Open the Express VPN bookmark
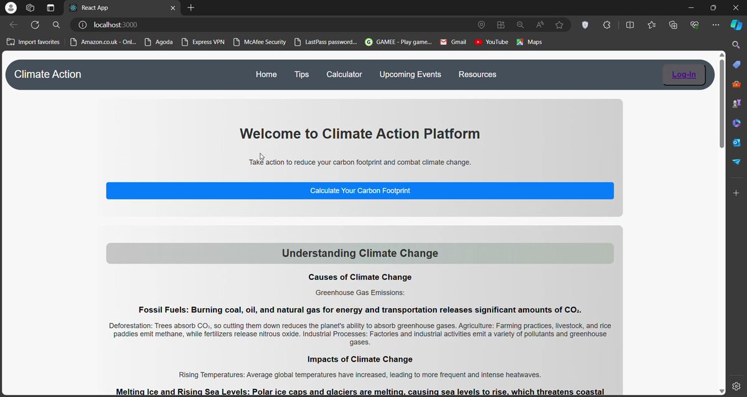Image resolution: width=747 pixels, height=397 pixels. pyautogui.click(x=202, y=42)
